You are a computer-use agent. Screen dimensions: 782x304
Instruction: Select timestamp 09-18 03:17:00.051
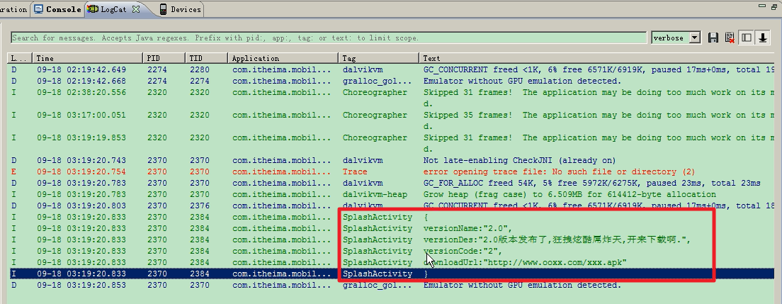click(81, 115)
